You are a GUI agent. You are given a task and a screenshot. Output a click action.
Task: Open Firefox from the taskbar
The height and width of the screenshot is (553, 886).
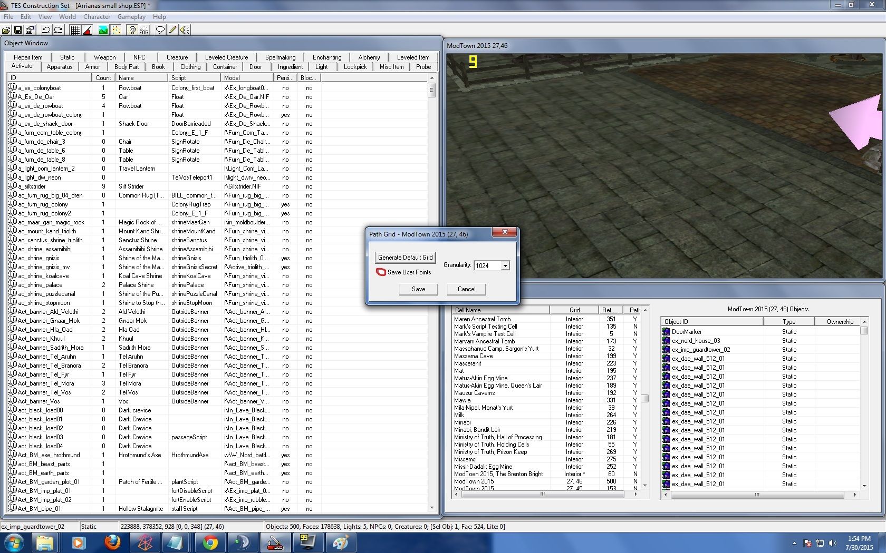pos(112,542)
